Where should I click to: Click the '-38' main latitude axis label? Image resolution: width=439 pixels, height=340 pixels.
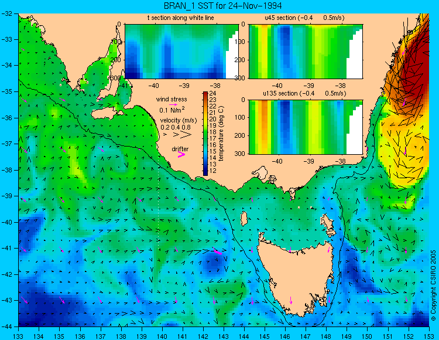pyautogui.click(x=7, y=170)
